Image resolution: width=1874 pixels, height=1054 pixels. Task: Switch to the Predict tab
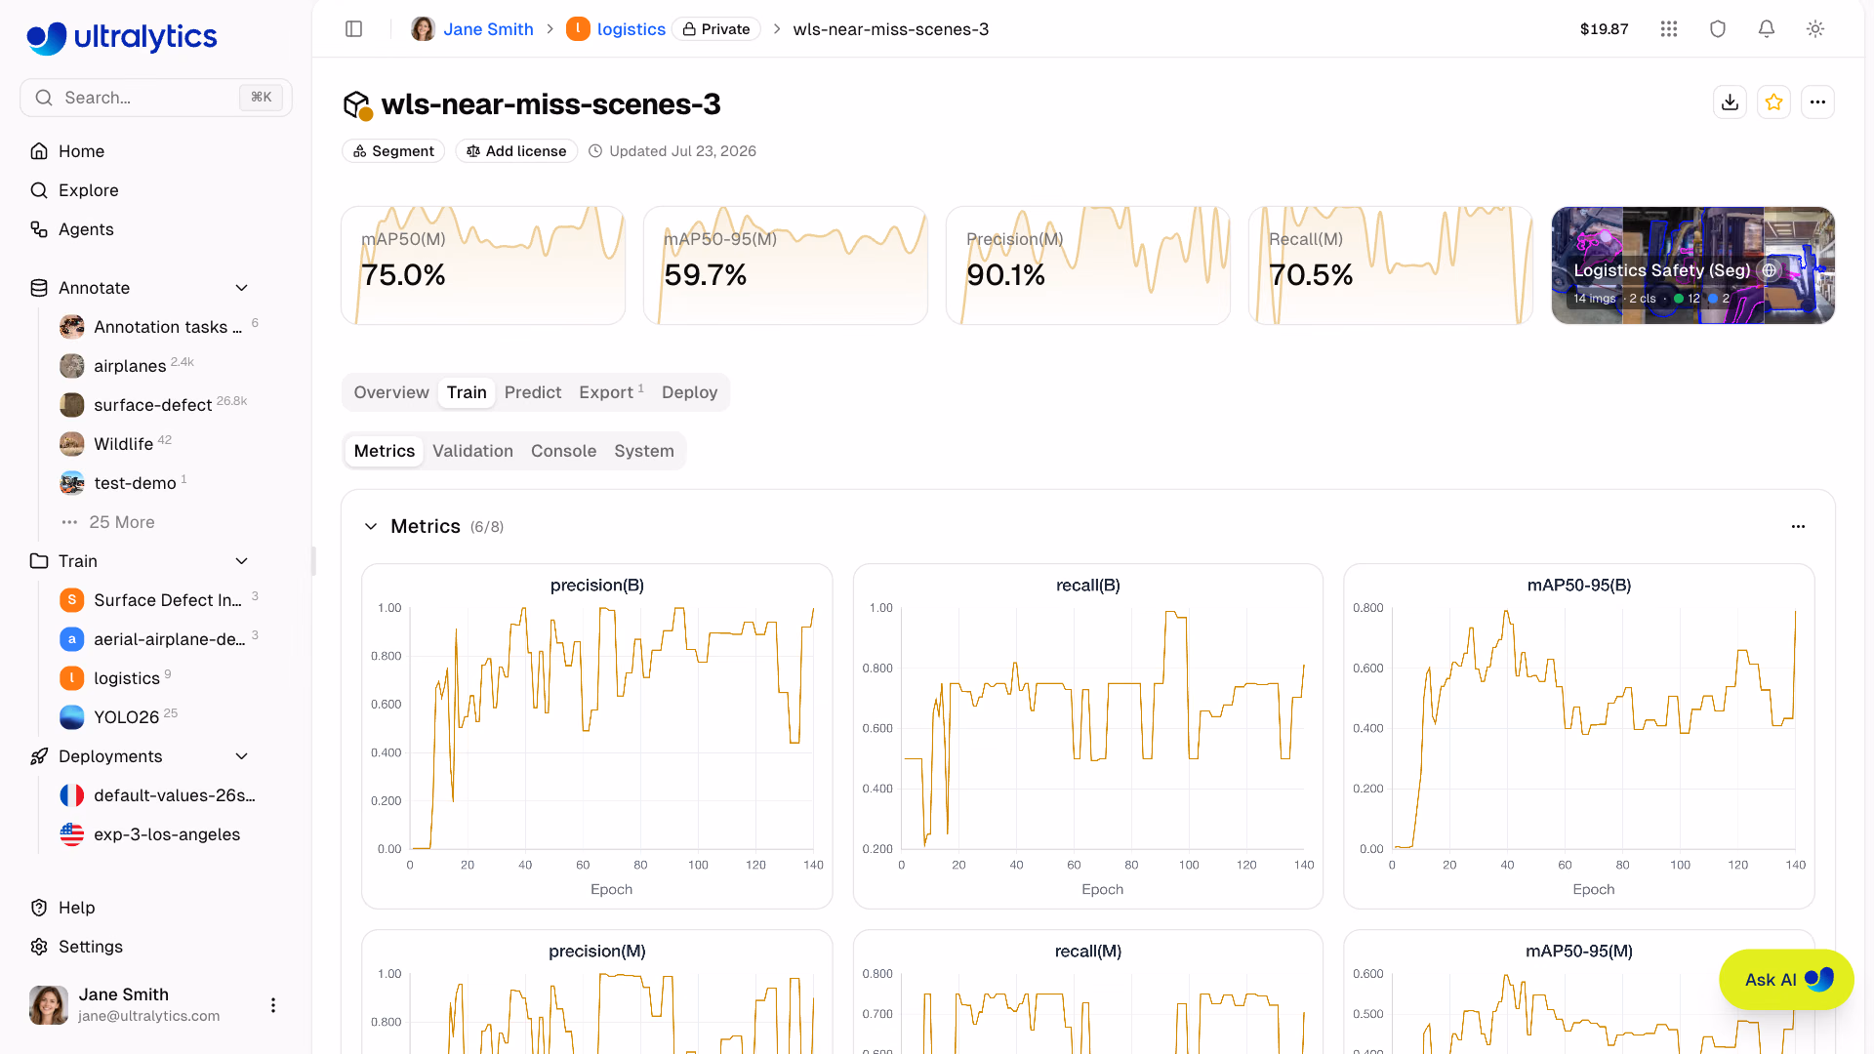pos(533,392)
